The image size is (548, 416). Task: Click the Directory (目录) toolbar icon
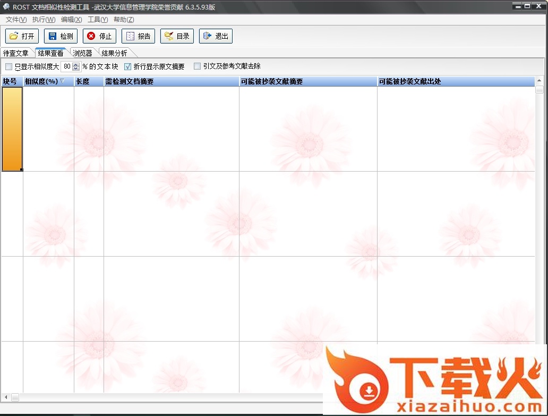coord(169,36)
